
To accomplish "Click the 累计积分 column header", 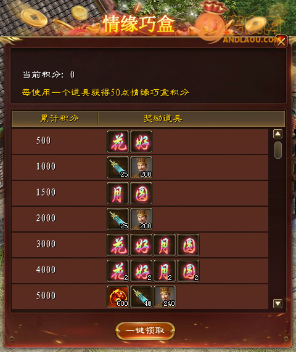I will [59, 118].
